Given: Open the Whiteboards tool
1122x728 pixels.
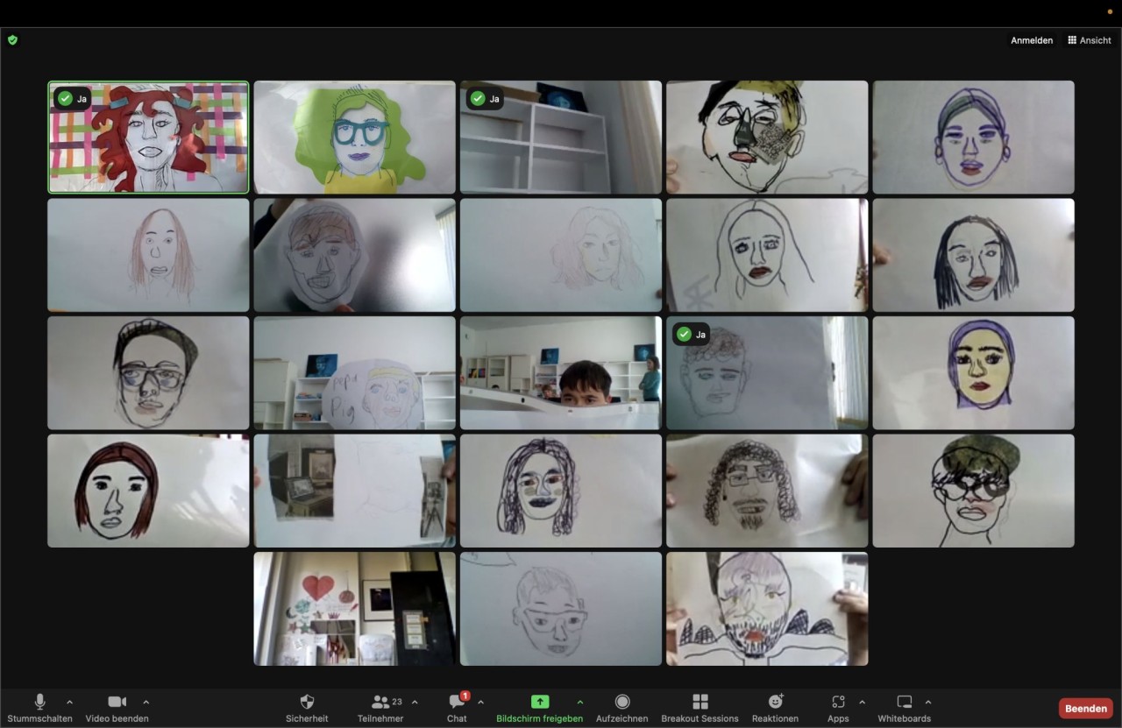Looking at the screenshot, I should [904, 708].
